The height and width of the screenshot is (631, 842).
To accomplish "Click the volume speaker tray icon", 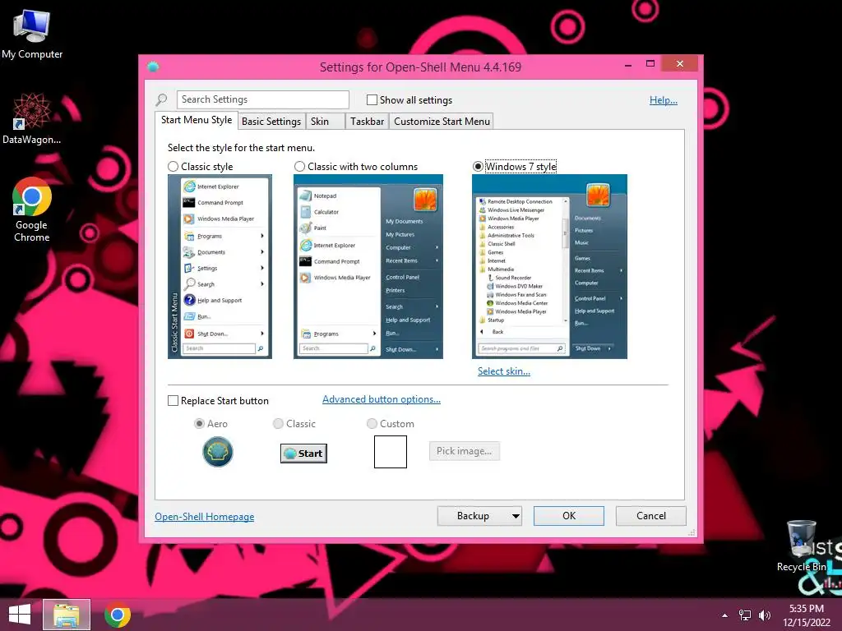I will pos(765,615).
